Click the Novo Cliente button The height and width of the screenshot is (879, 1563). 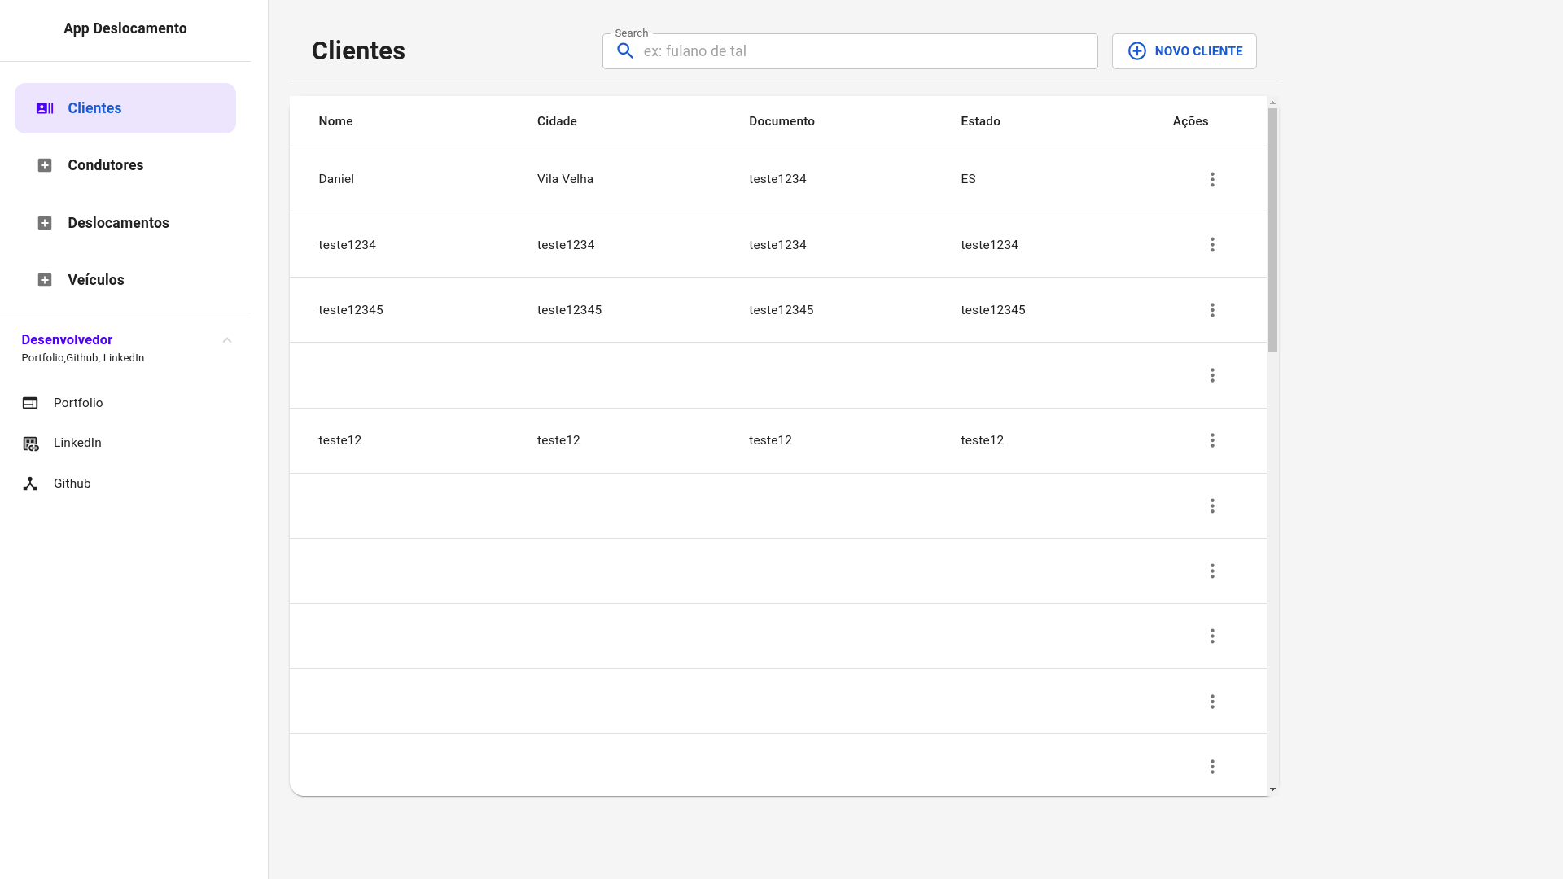[x=1184, y=51]
